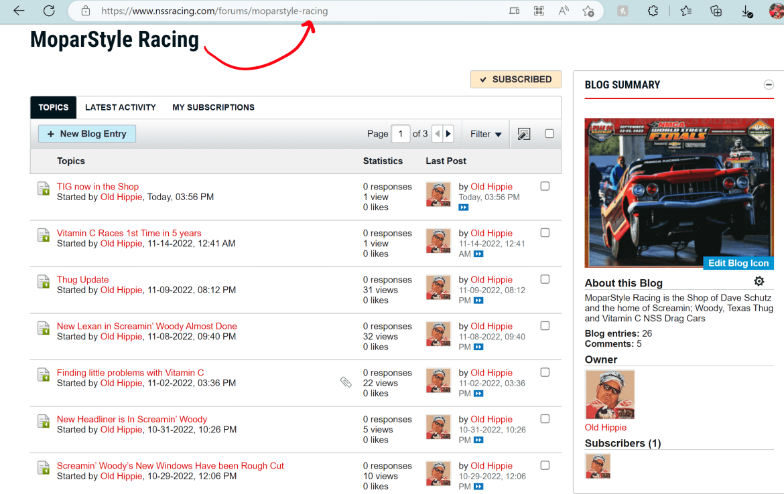Check the box for New Windows Rough Cut topic

[x=545, y=465]
